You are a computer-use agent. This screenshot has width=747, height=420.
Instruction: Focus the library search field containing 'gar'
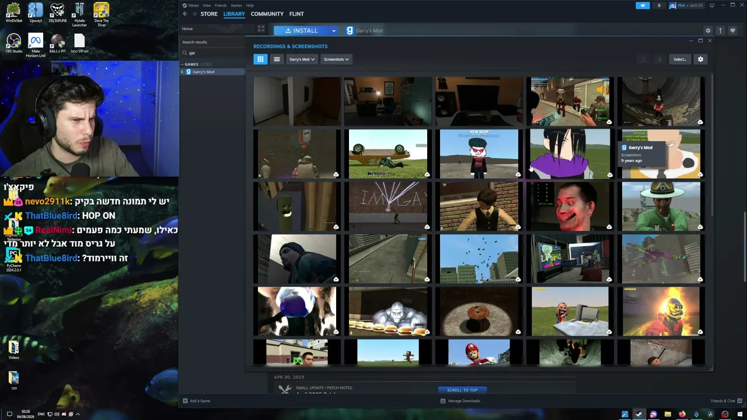[x=212, y=52]
